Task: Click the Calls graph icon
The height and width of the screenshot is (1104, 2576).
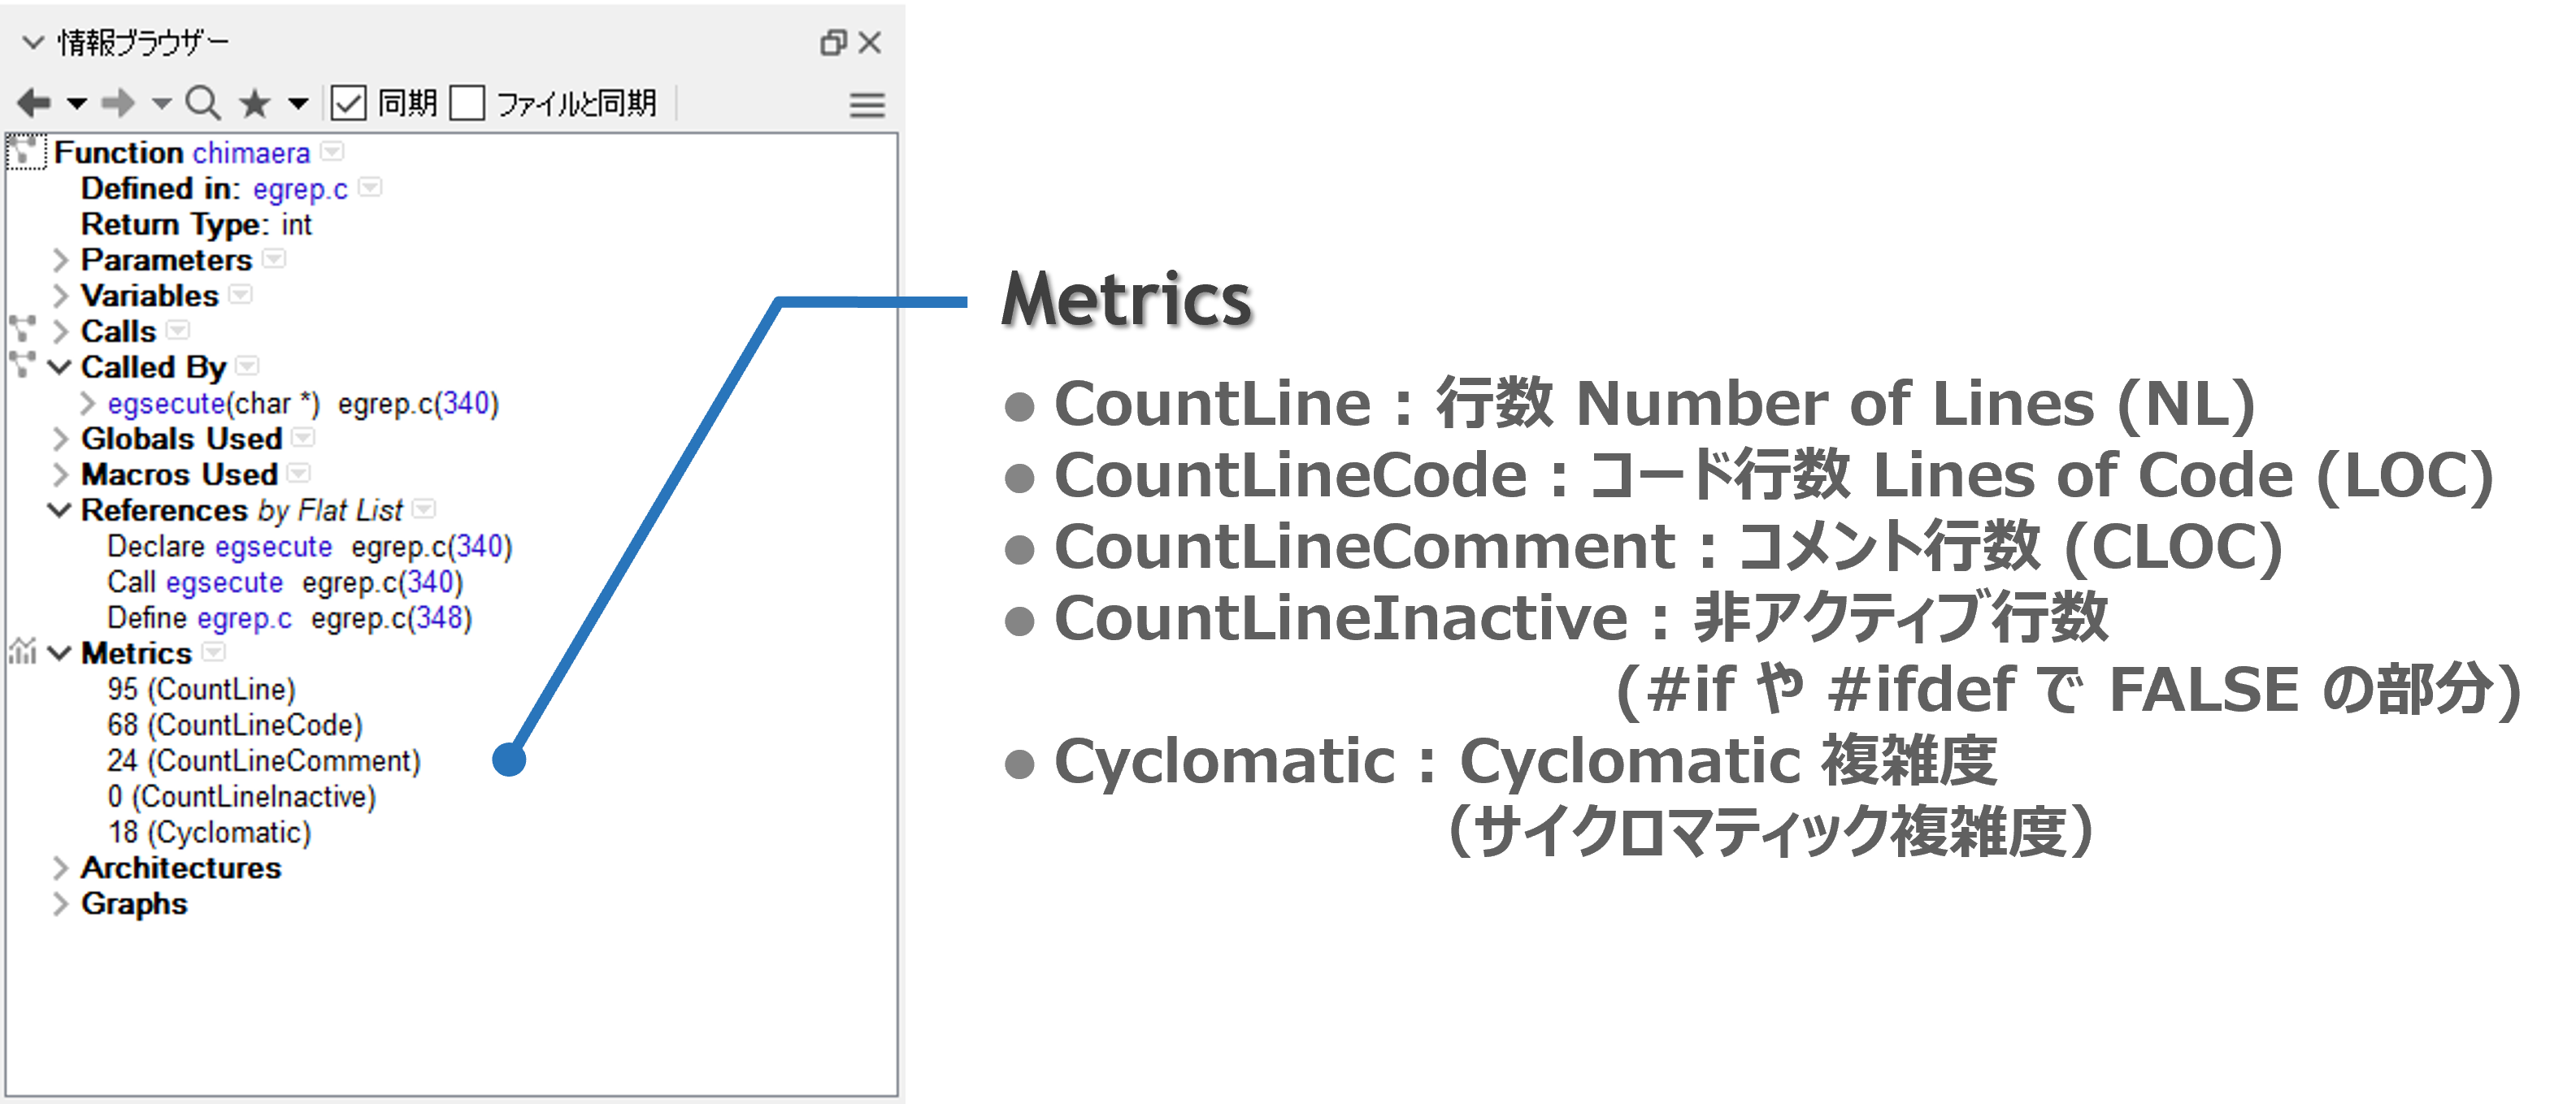Action: point(22,329)
